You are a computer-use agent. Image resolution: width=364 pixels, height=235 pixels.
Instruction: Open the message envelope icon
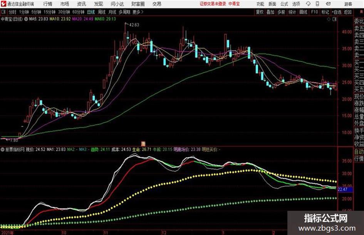point(328,4)
